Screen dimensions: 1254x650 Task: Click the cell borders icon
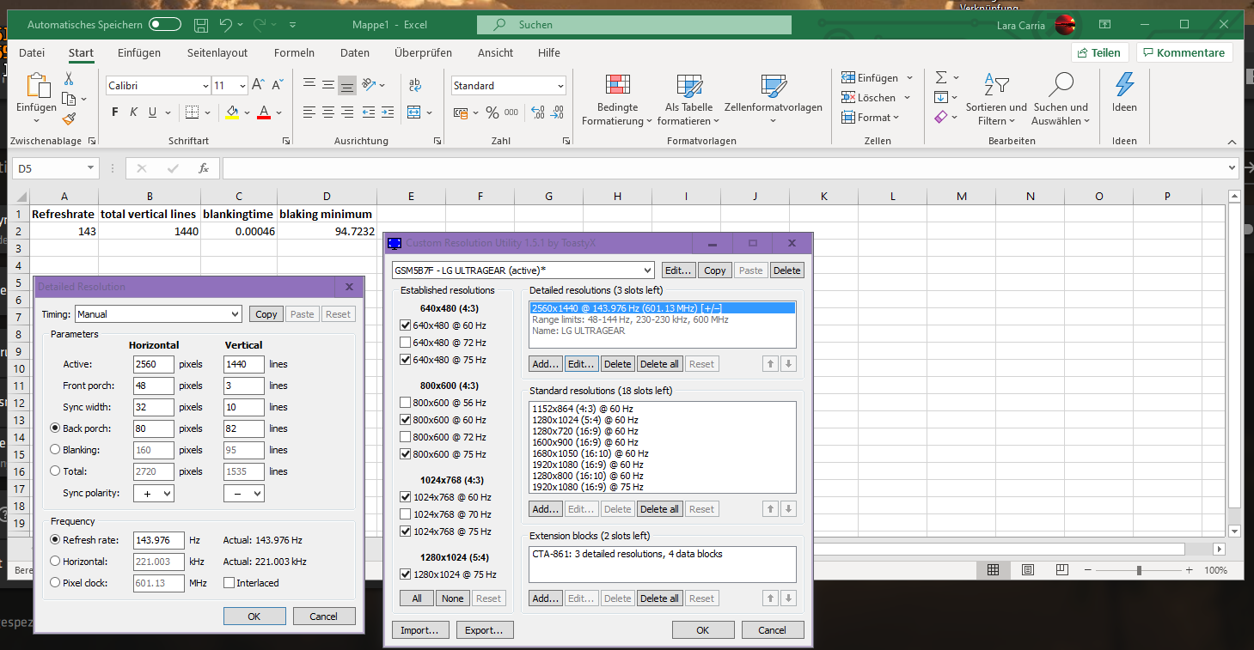coord(192,112)
